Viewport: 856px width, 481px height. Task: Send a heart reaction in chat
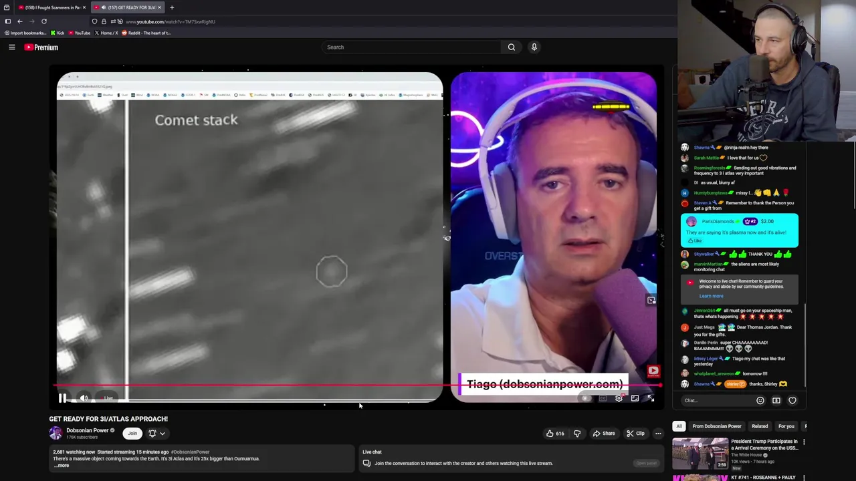[x=792, y=401]
